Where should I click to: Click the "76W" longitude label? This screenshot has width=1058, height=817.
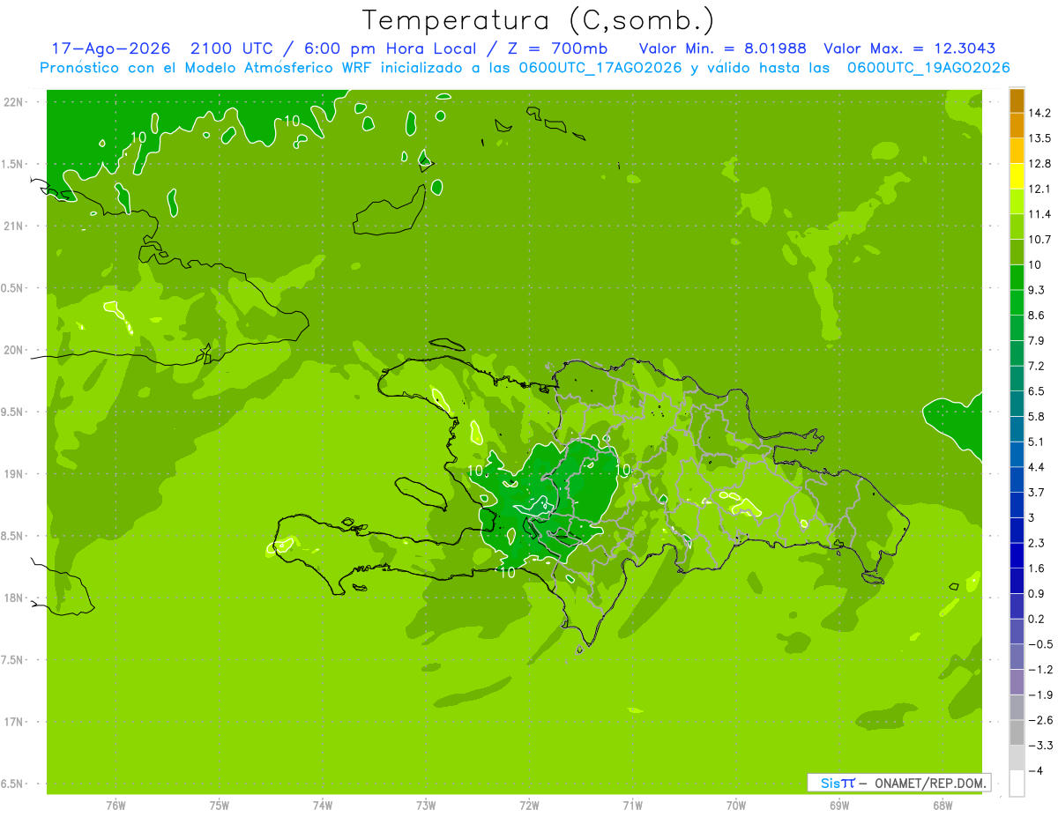pos(115,806)
